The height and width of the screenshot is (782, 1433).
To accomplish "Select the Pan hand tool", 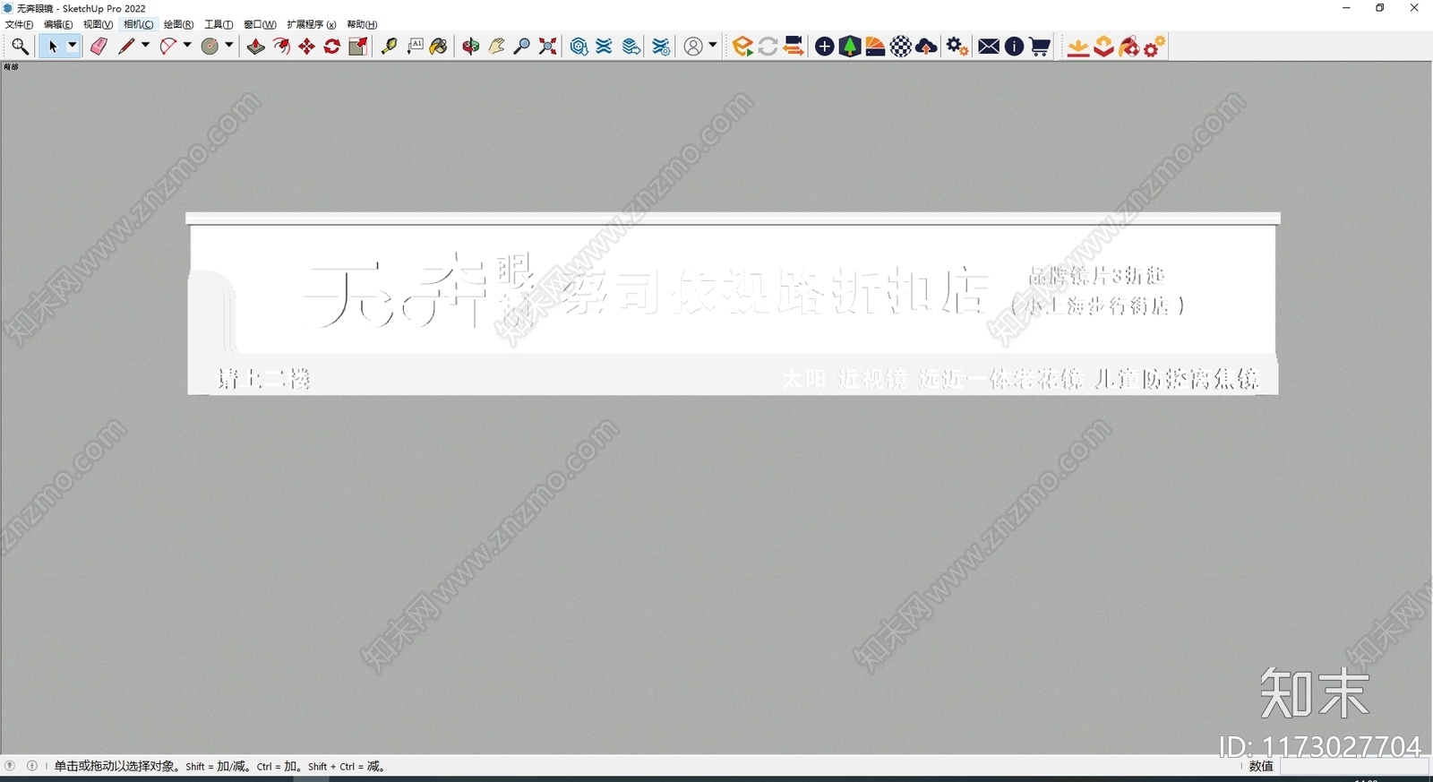I will pos(496,47).
